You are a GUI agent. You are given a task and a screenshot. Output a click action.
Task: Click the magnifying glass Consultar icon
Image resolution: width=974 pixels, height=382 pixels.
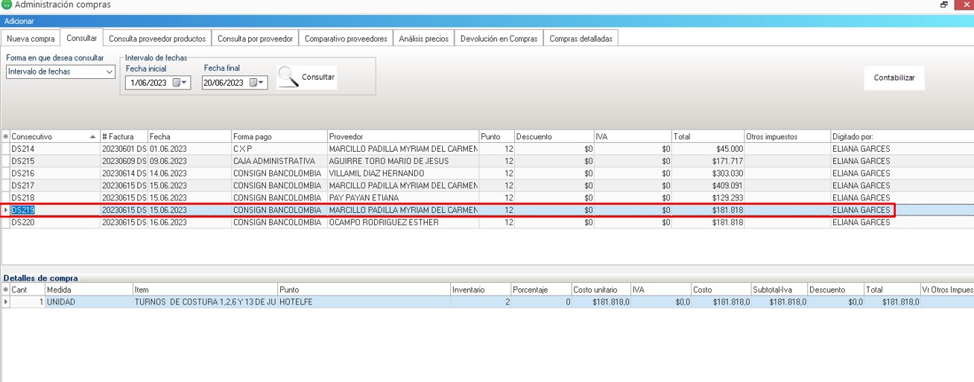point(288,77)
